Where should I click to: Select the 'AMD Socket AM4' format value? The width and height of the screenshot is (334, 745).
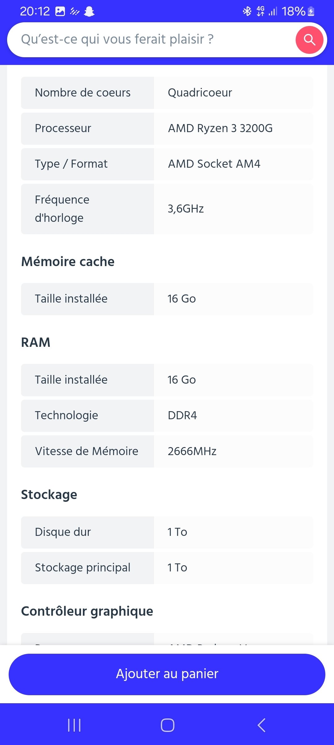click(x=214, y=164)
